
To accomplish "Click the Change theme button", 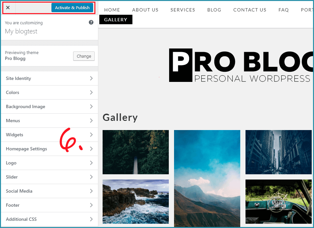I will pyautogui.click(x=84, y=56).
